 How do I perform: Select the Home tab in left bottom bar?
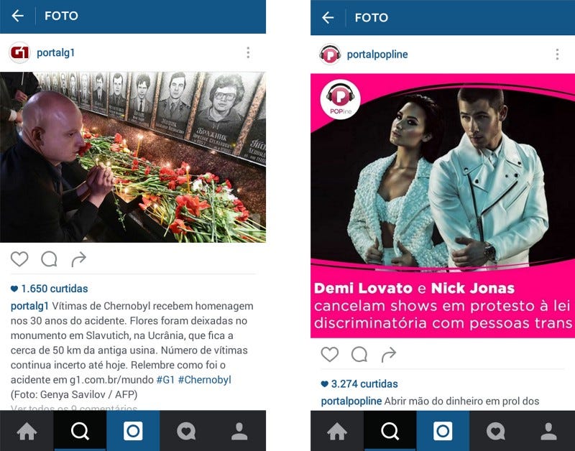pyautogui.click(x=27, y=431)
